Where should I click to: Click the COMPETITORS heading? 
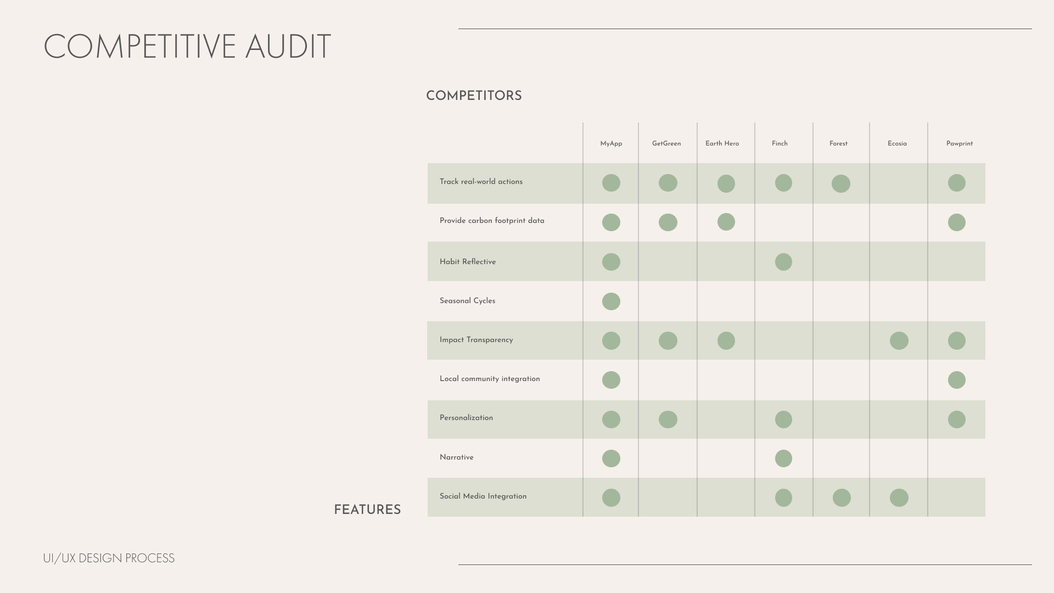(474, 96)
